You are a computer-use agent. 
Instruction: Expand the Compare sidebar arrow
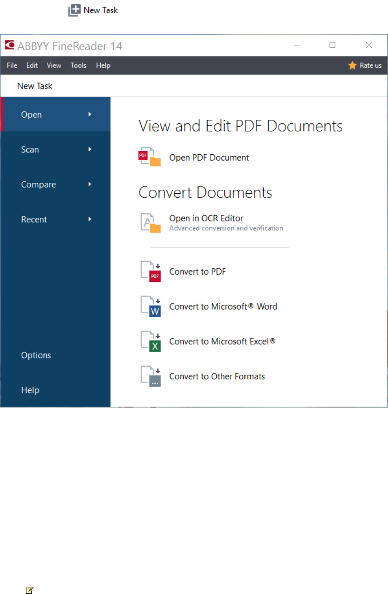tap(90, 184)
